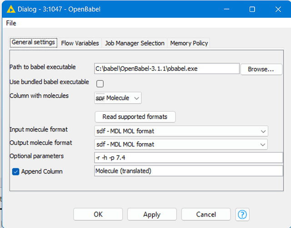Open the Memory Policy tab

coord(189,43)
